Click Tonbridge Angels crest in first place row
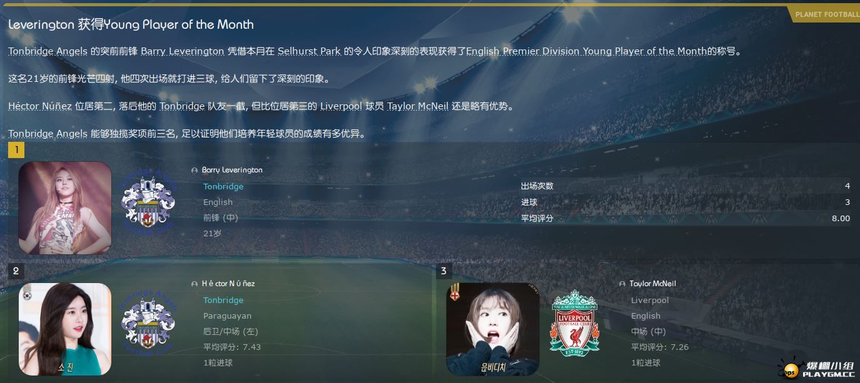 click(148, 202)
